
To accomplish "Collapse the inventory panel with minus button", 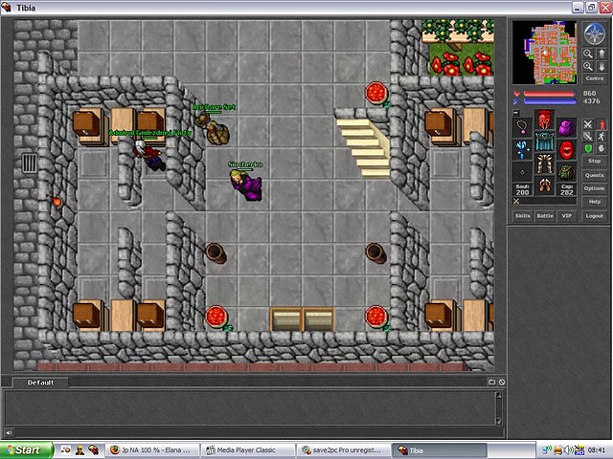I will 516,113.
